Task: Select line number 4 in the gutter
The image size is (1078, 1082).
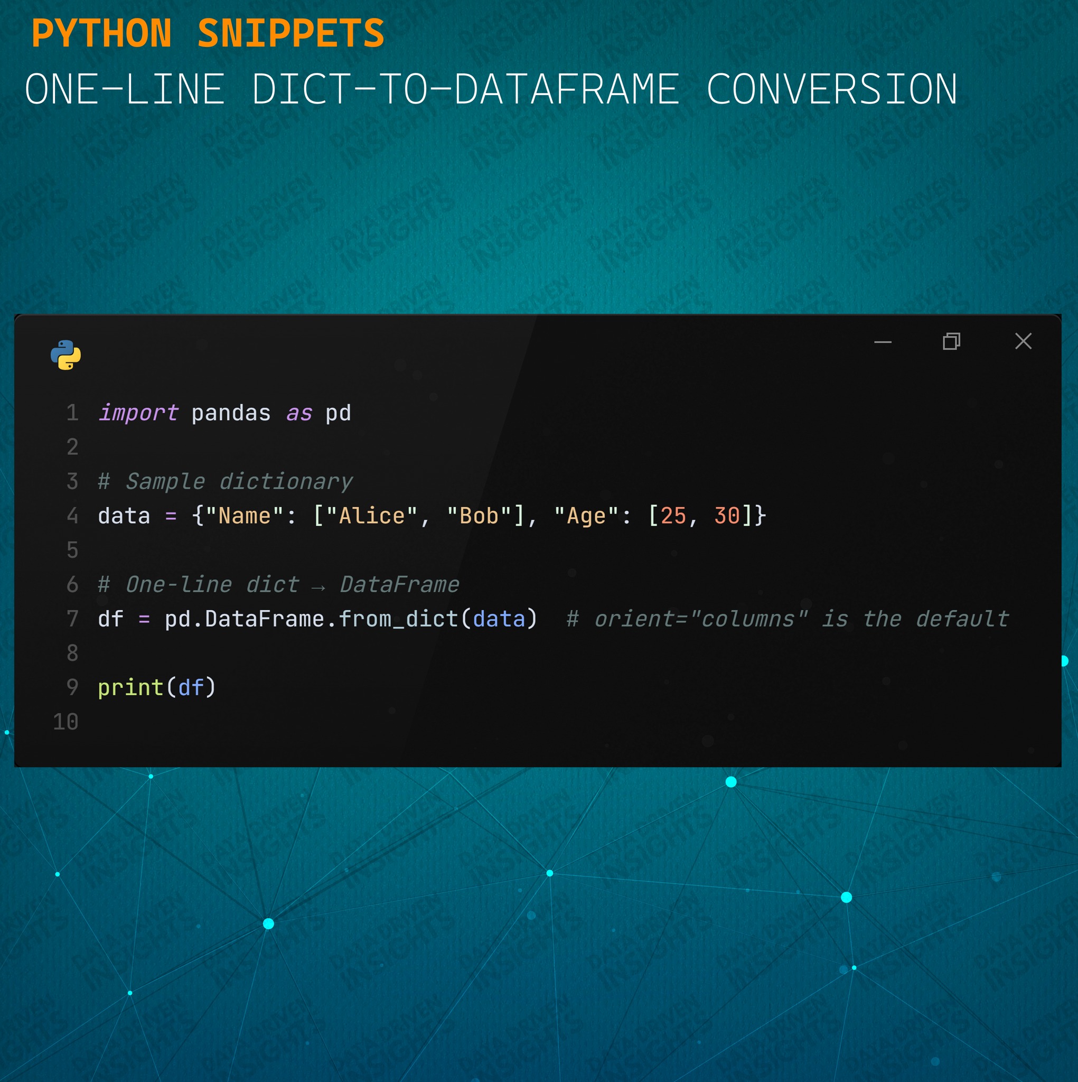Action: [x=73, y=515]
